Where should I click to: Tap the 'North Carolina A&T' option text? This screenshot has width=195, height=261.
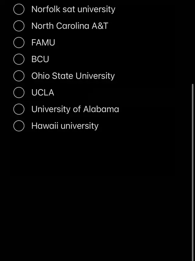pos(69,26)
